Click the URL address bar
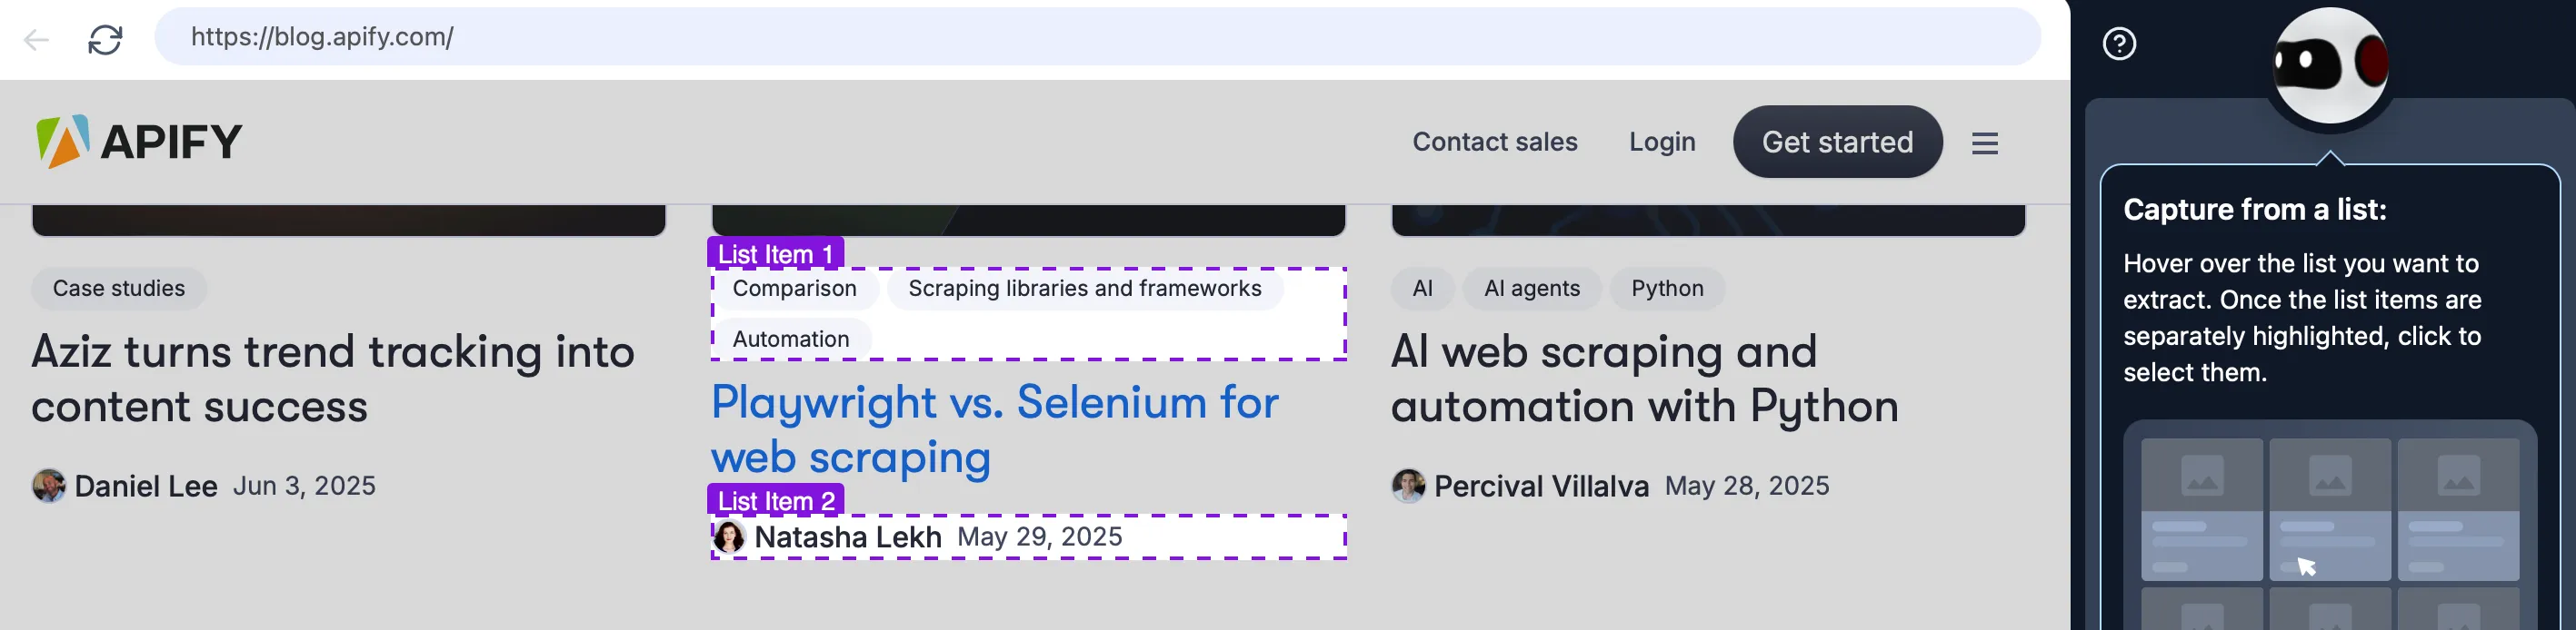The height and width of the screenshot is (630, 2576). click(1097, 37)
